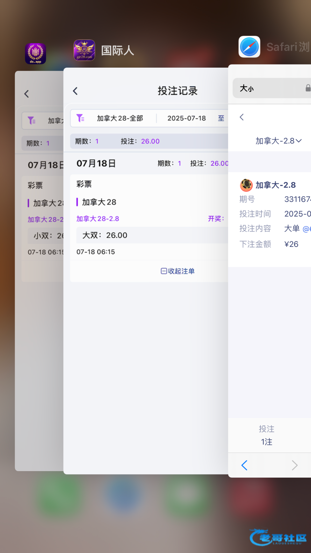
Task: Tap the ds.app crown app icon
Action: tap(36, 54)
